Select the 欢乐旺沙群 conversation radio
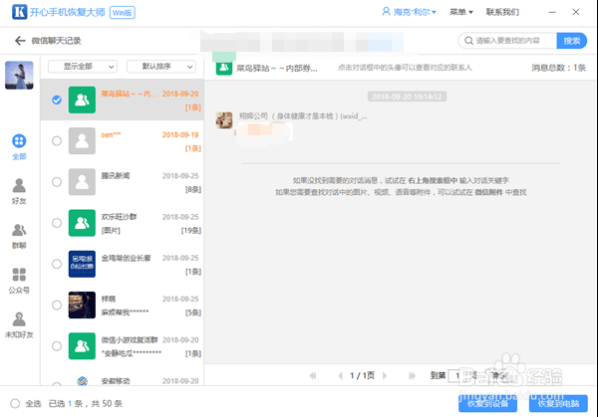Viewport: 598px width, 417px height. point(57,223)
